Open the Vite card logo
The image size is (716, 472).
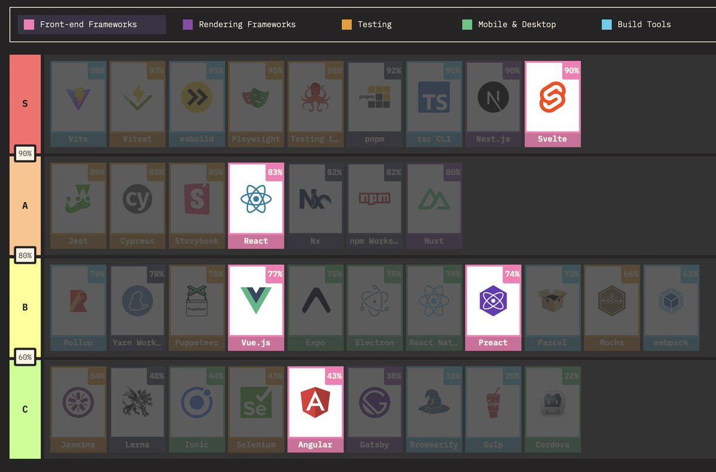[x=78, y=97]
